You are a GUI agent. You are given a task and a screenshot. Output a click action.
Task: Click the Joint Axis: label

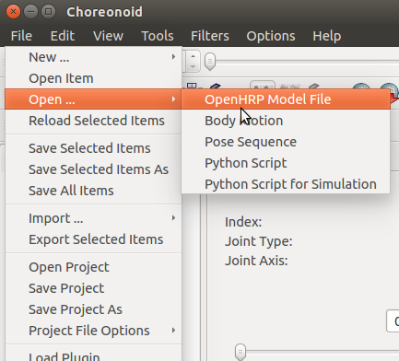[256, 261]
